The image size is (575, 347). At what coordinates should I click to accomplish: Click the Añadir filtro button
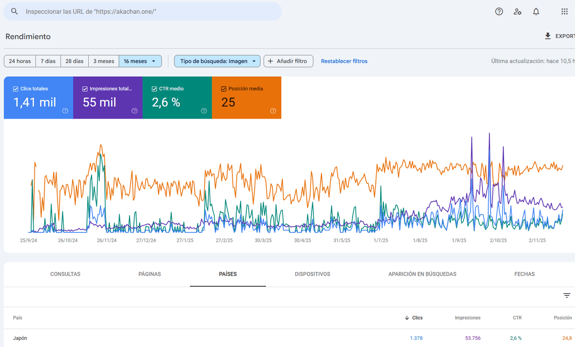[x=288, y=61]
